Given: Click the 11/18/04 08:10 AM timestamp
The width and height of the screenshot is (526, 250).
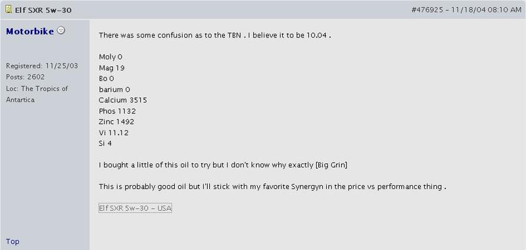Looking at the screenshot, I should point(486,10).
